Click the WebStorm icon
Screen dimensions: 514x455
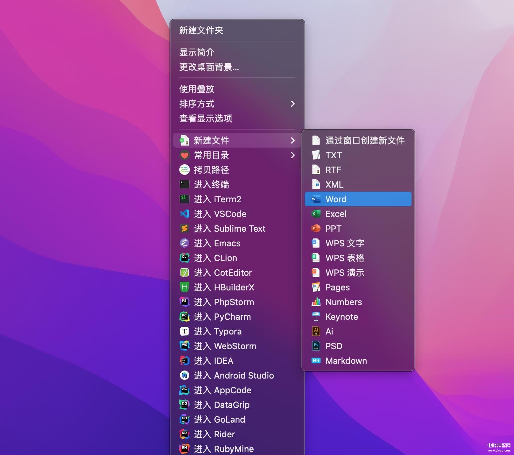pos(185,346)
